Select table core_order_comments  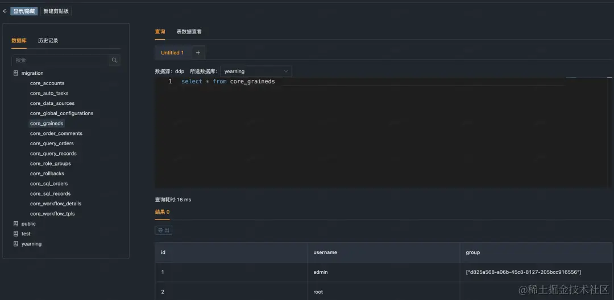point(56,133)
